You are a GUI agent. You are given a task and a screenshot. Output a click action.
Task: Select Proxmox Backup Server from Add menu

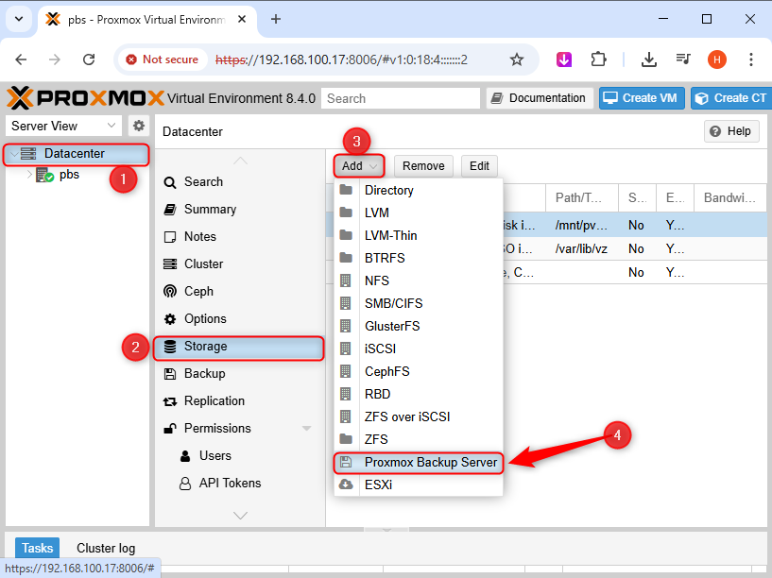(x=419, y=463)
